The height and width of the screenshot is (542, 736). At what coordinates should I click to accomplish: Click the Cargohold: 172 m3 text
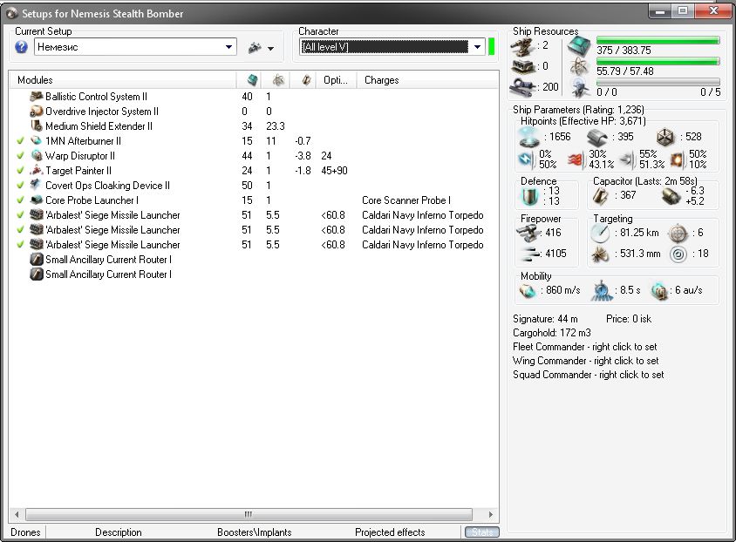pyautogui.click(x=551, y=333)
